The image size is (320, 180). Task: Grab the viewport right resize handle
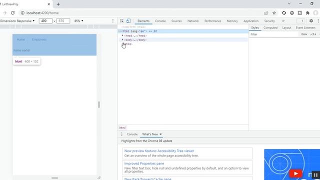[x=99, y=104]
